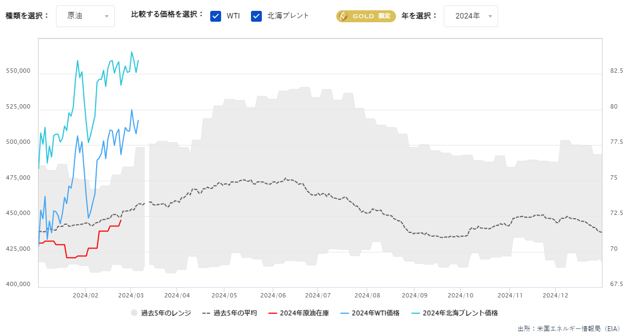Click the WTI checkbox label text
This screenshot has width=628, height=336.
click(x=233, y=16)
